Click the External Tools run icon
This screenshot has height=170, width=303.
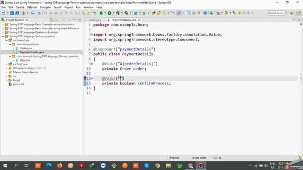click(126, 13)
